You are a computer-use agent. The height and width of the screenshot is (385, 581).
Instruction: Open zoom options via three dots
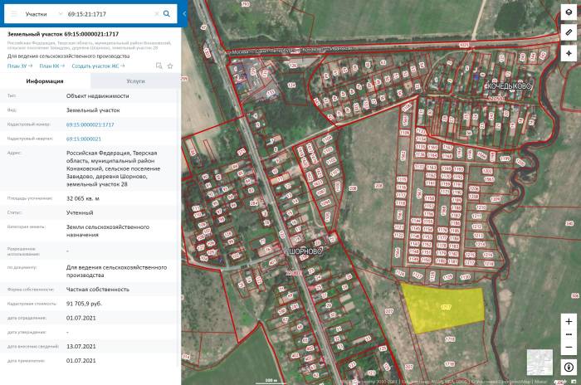(x=569, y=334)
